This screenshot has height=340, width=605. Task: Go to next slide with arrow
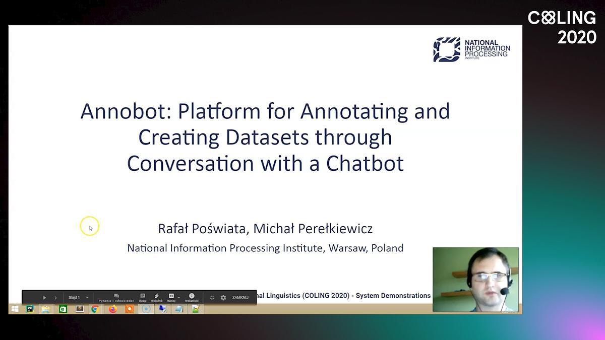point(55,298)
